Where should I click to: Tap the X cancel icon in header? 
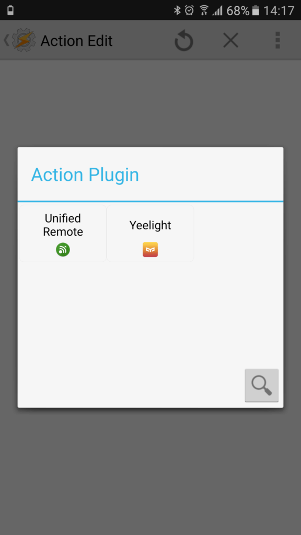[230, 41]
